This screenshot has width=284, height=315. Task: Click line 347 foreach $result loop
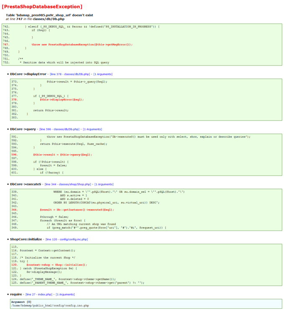click(x=63, y=220)
